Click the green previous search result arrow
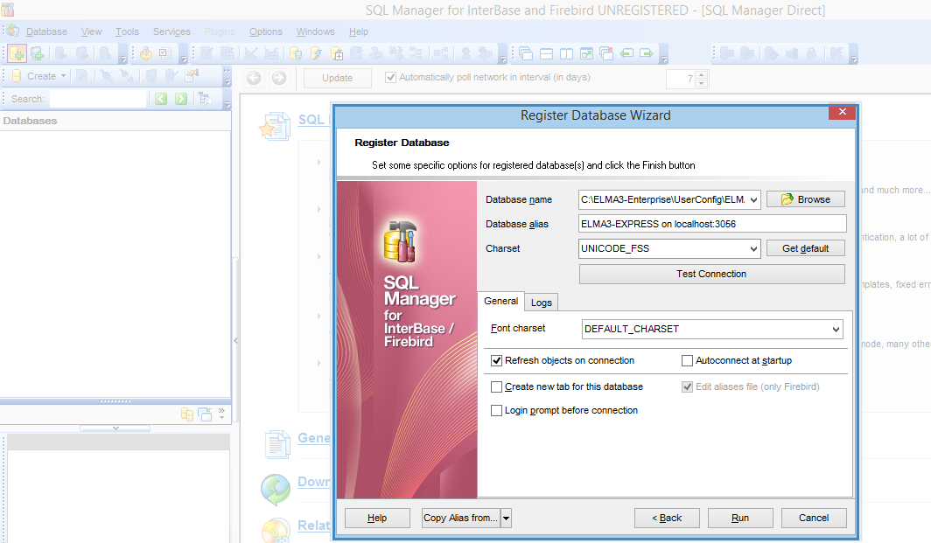 pyautogui.click(x=161, y=99)
